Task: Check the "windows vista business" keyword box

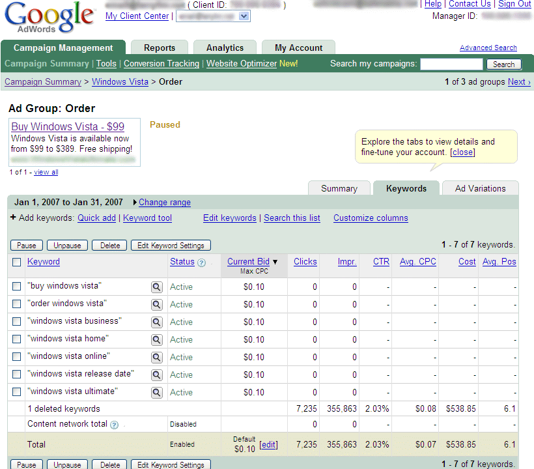Action: tap(16, 321)
